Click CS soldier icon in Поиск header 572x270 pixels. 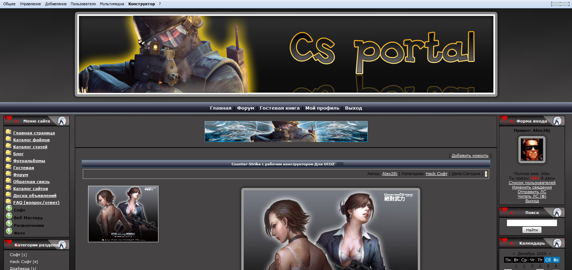(x=557, y=213)
